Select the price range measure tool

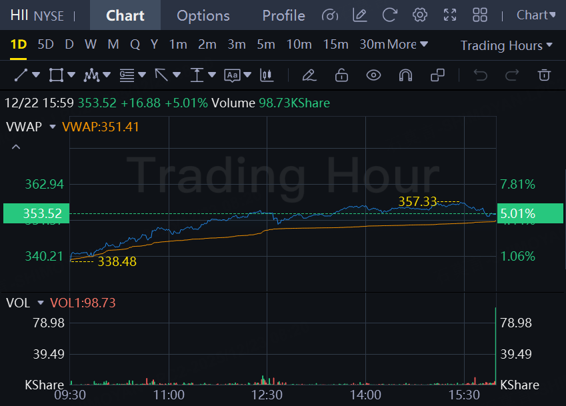pos(197,75)
